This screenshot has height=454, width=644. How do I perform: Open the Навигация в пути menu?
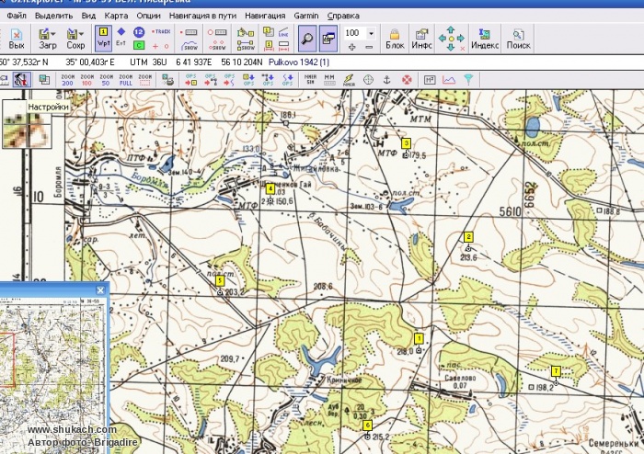tap(203, 16)
